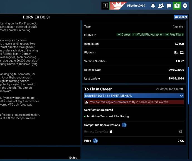
Task: Click the DORNIER DO 31 title
Action: tap(37, 17)
